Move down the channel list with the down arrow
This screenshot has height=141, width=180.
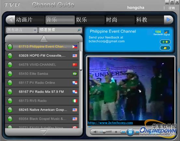[44, 132]
